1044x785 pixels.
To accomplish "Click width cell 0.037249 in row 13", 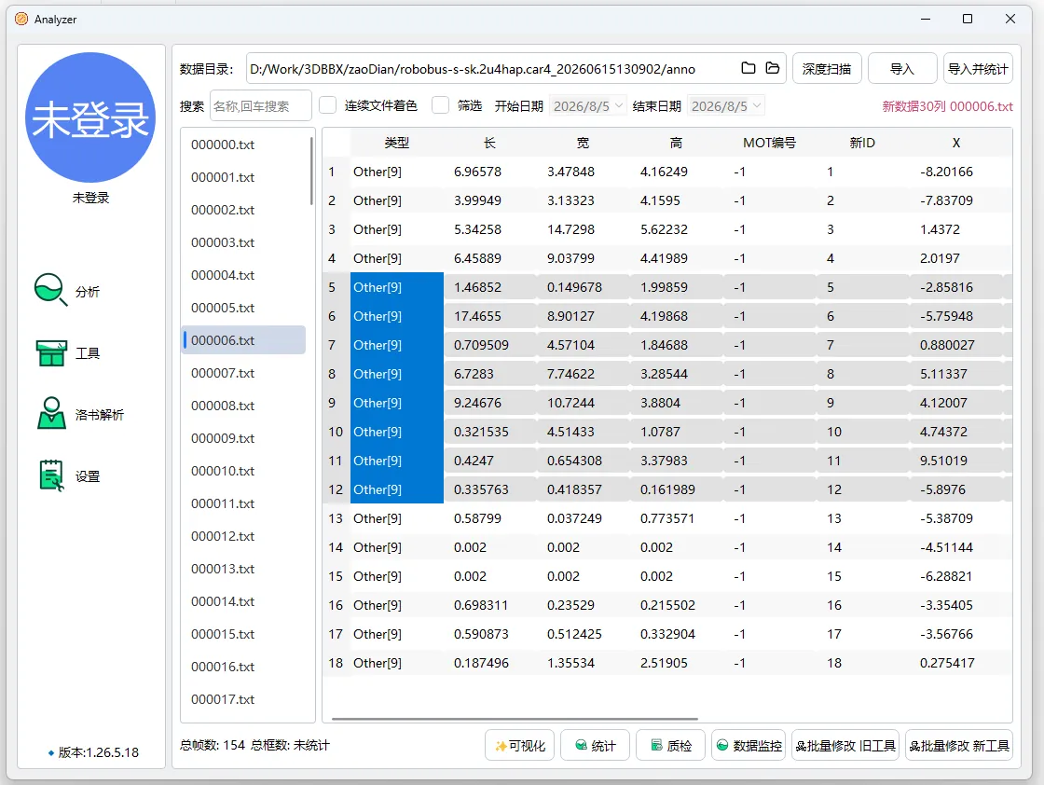I will pyautogui.click(x=584, y=518).
